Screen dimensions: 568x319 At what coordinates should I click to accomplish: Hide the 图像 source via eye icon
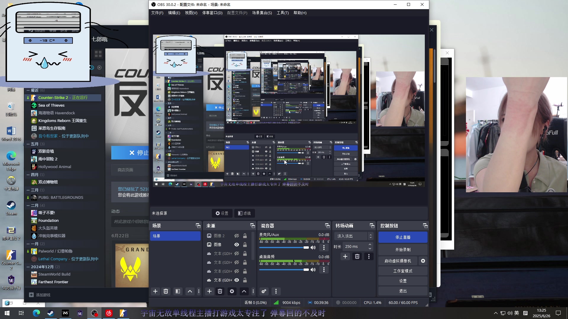(x=237, y=245)
